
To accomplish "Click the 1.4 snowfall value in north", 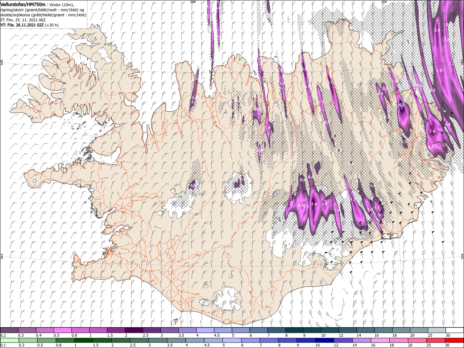I will tap(268, 128).
